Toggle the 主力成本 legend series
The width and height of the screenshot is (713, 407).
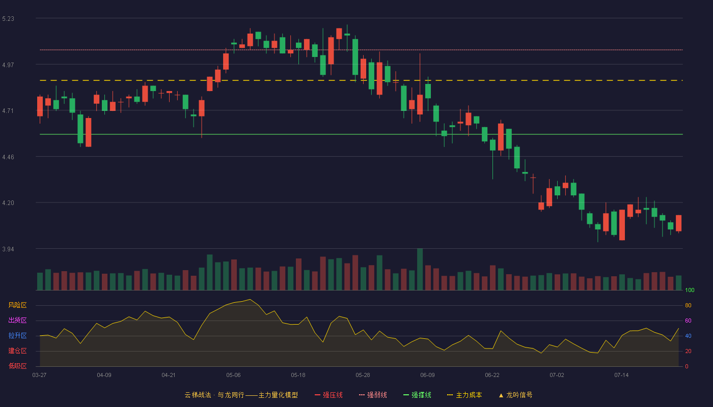(464, 395)
